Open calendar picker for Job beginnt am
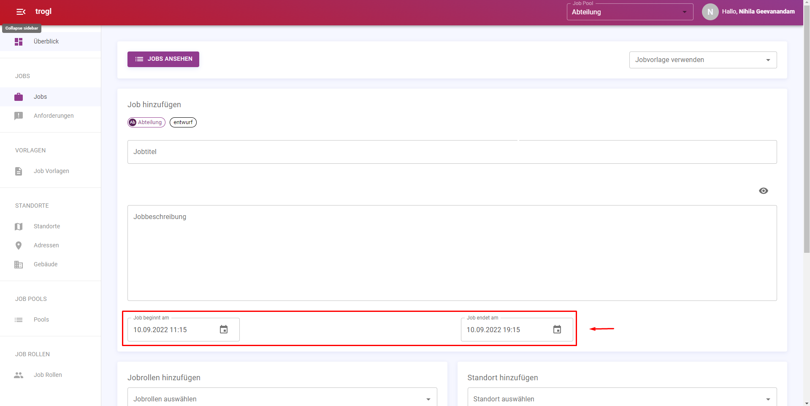This screenshot has height=406, width=810. [224, 330]
